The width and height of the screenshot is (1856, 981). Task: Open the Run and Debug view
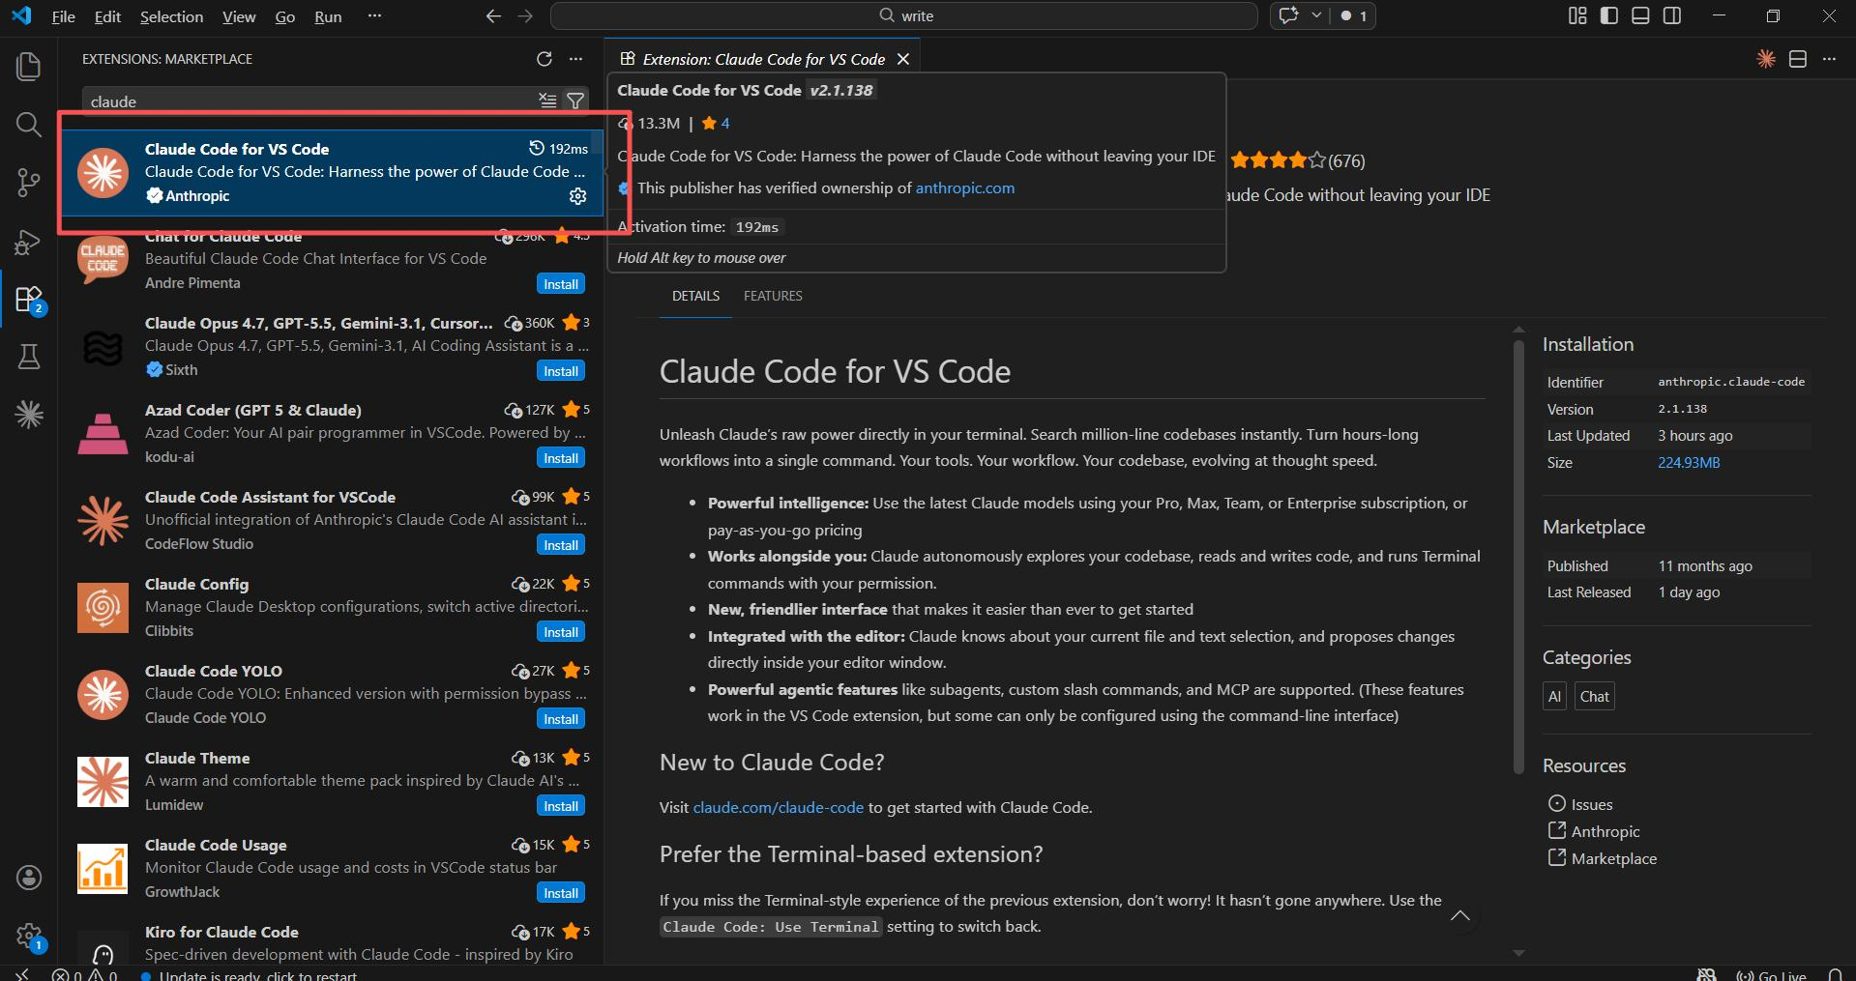(29, 242)
